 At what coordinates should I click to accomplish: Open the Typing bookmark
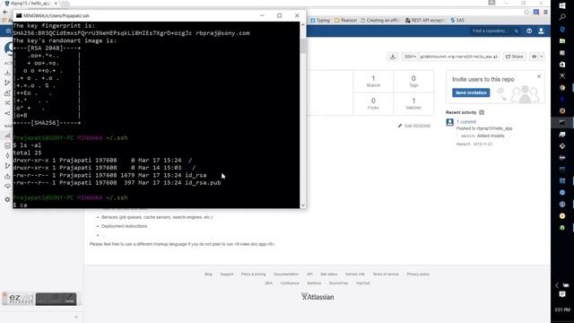(x=320, y=21)
